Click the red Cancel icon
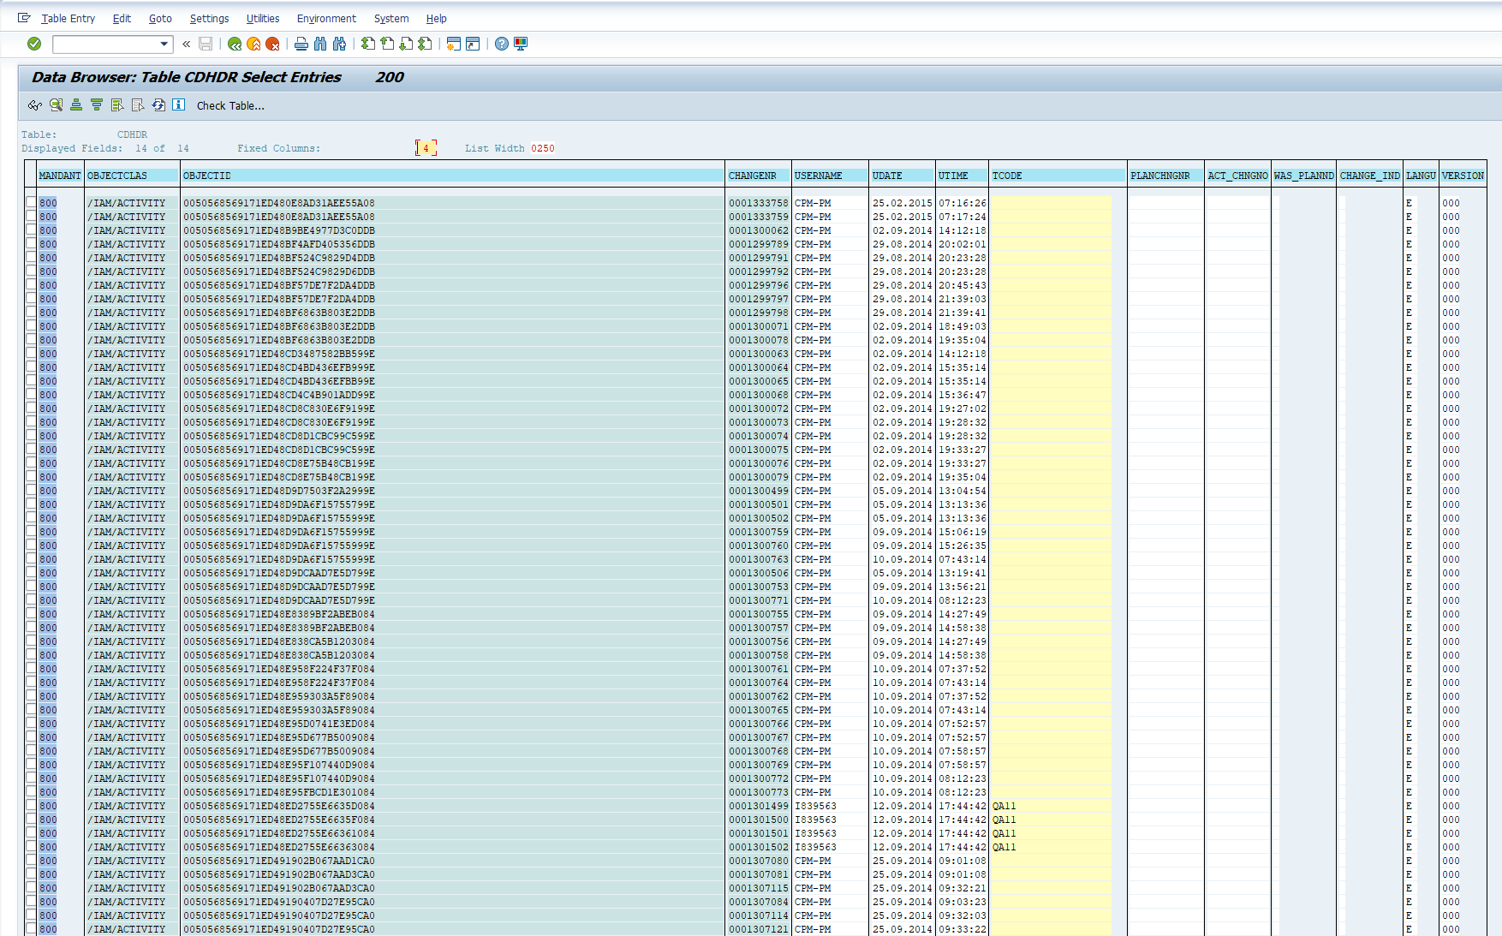 click(272, 44)
